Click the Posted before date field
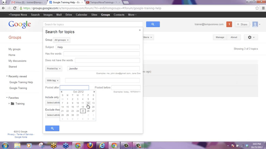 (x=126, y=87)
